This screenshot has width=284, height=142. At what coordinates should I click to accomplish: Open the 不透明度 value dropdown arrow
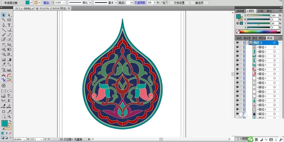tap(154, 3)
